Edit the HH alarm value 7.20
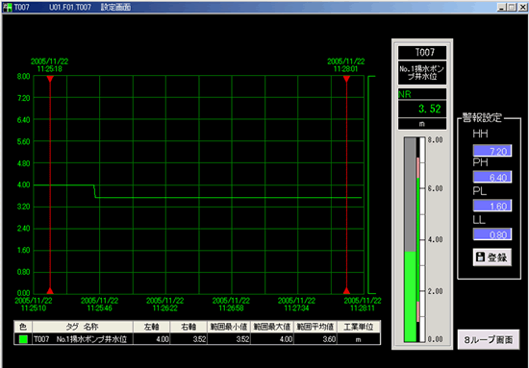Screen dimensions: 529x368 [492, 151]
